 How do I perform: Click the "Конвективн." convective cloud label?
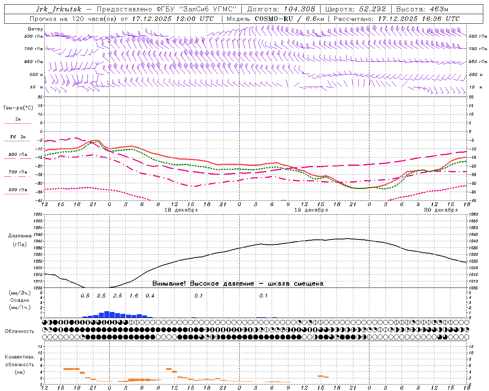[20, 357]
